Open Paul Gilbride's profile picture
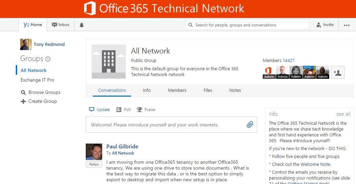The height and width of the screenshot is (184, 356). (94, 152)
